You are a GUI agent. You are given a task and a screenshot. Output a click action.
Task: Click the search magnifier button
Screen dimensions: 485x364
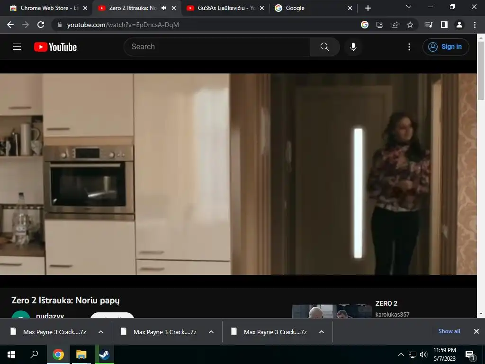tap(324, 47)
